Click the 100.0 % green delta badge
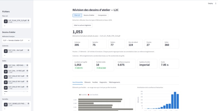Screen dimensions: 218x111 (x=79, y=68)
